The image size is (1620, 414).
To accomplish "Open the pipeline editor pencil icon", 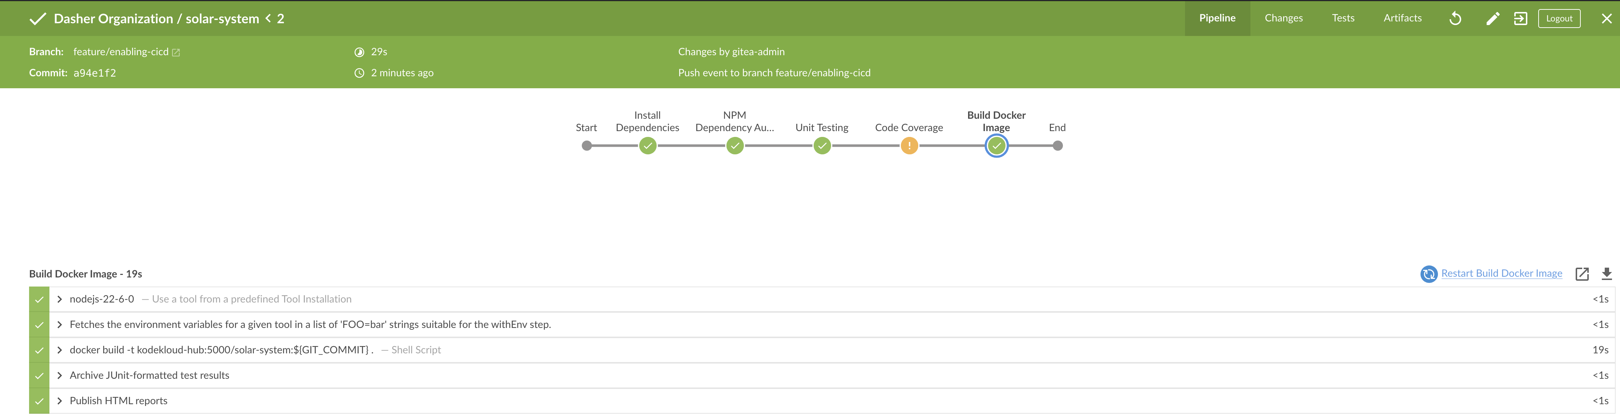I will click(x=1492, y=18).
